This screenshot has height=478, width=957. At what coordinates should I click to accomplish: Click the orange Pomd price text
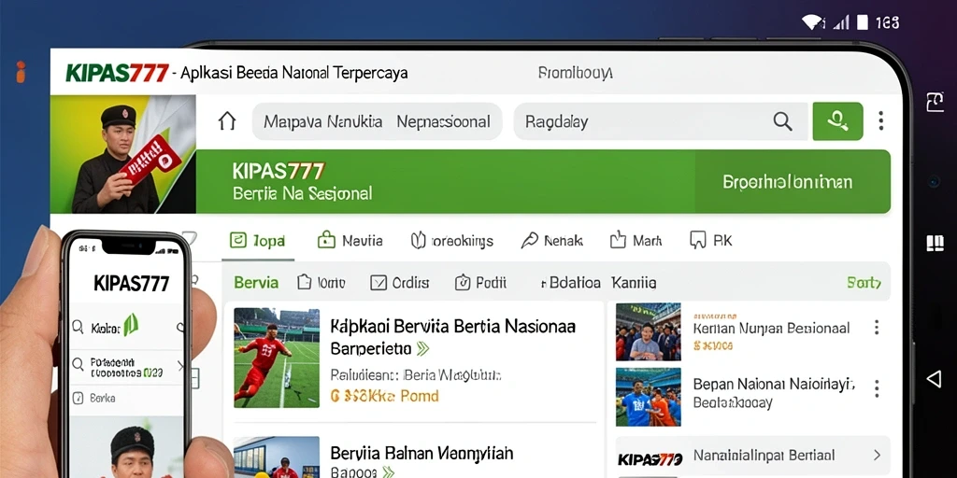pyautogui.click(x=384, y=396)
